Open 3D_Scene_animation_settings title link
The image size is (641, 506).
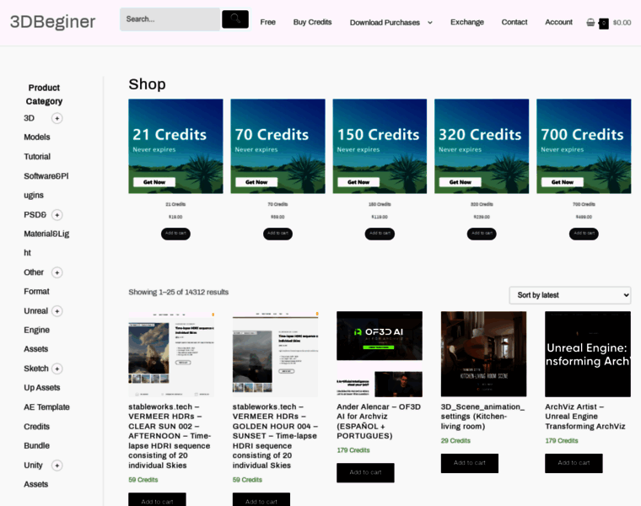point(482,417)
